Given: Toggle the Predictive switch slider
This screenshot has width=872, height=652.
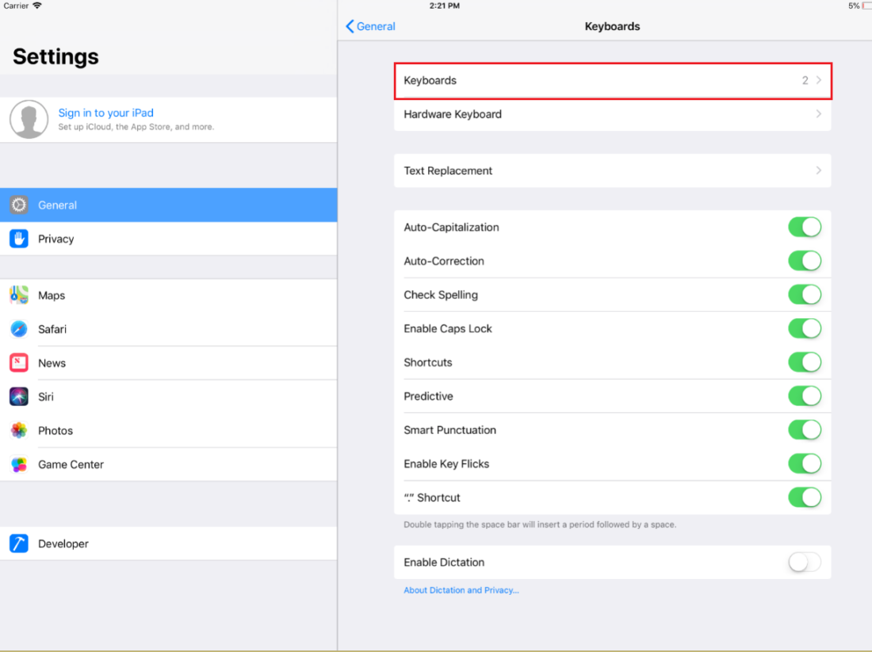Looking at the screenshot, I should [x=805, y=396].
